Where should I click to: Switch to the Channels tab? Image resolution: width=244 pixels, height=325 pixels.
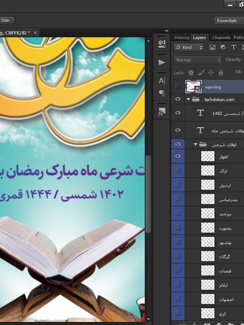point(221,38)
